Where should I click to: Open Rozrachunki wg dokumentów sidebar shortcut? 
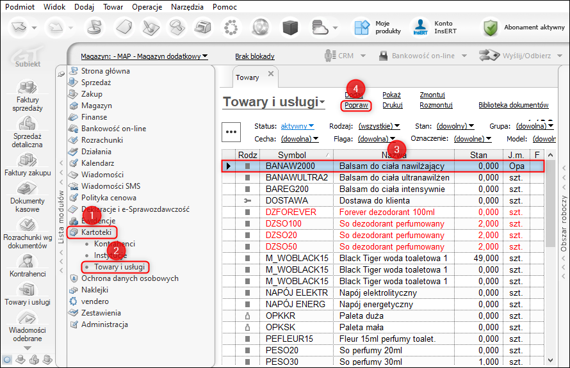[x=26, y=226]
